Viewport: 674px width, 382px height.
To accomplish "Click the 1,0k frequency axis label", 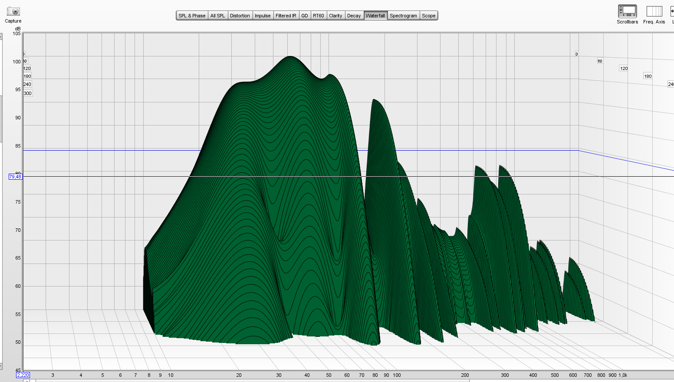I will click(623, 375).
